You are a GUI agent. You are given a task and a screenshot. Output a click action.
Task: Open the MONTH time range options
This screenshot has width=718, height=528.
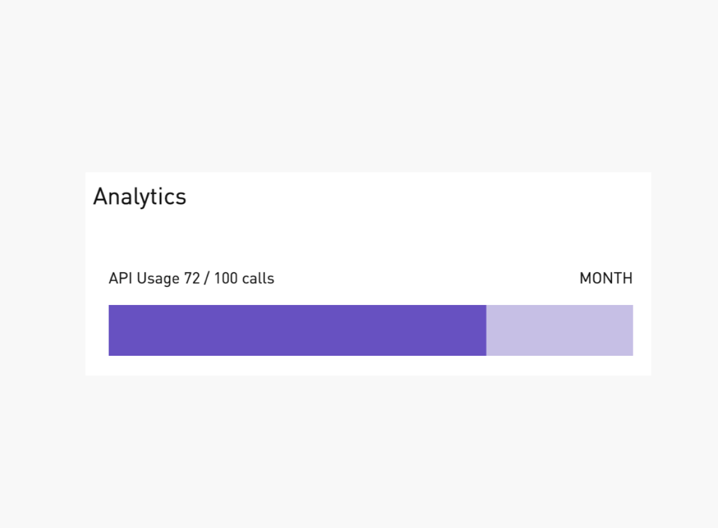[x=605, y=278]
